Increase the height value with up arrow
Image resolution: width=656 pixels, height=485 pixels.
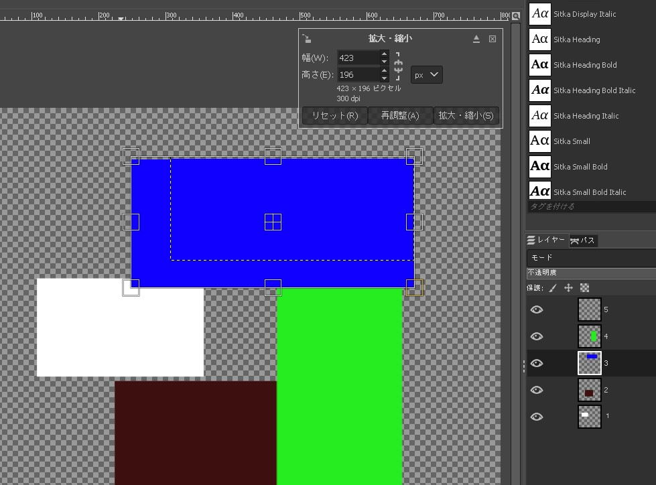click(x=384, y=70)
